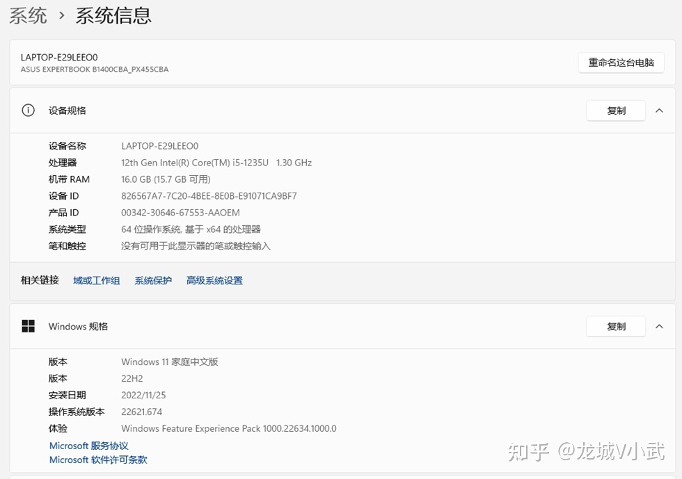Select 没有可用于此显示器的笔或触控输入 text
Viewport: 682px width, 479px height.
point(196,246)
